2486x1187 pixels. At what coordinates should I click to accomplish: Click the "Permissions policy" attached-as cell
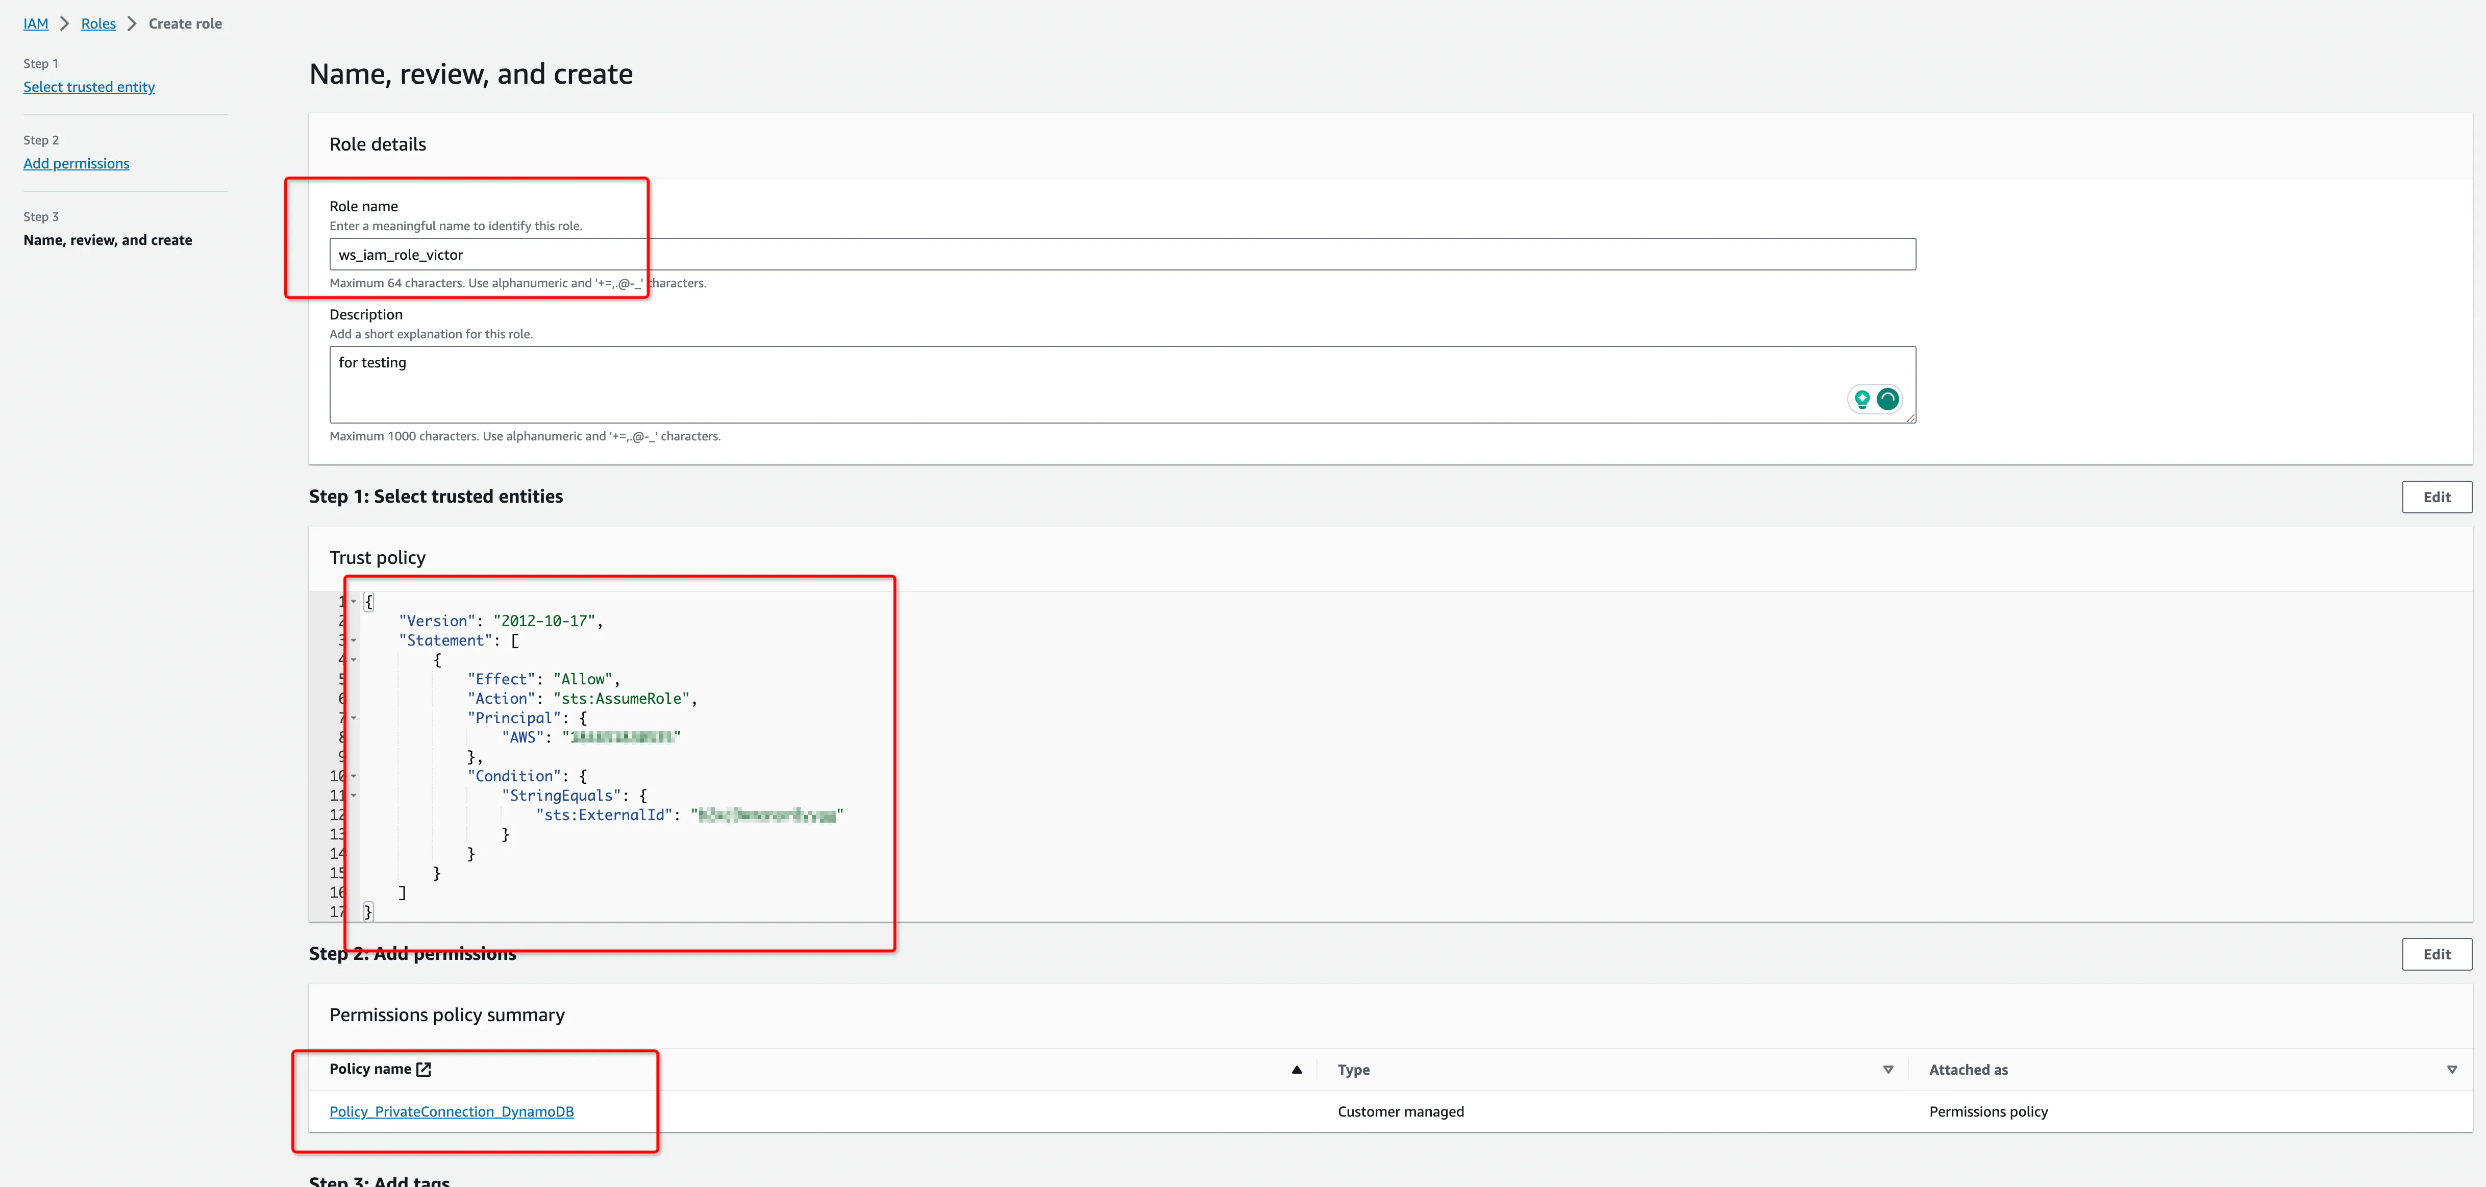1988,1111
